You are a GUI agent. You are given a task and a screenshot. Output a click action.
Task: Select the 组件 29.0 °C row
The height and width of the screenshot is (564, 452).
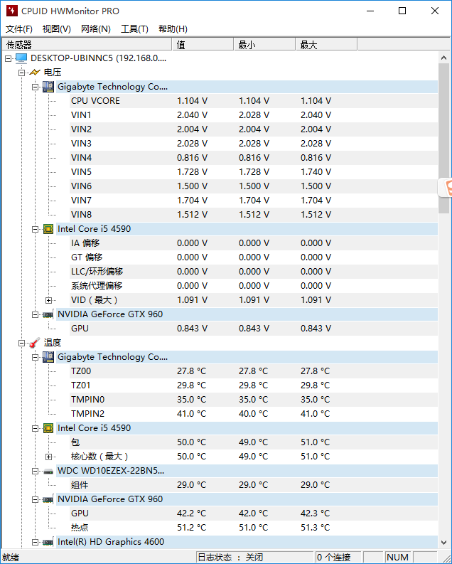tap(254, 485)
